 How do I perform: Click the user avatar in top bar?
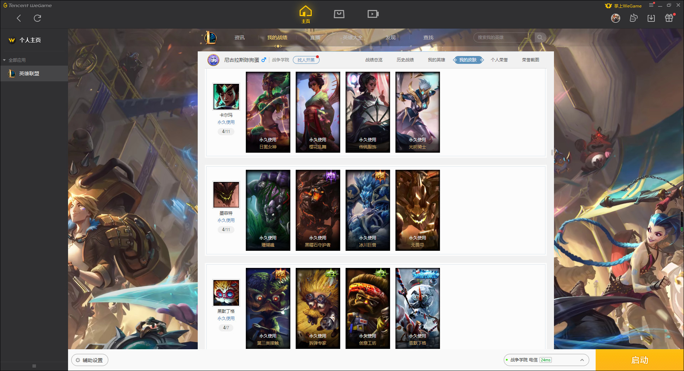tap(616, 18)
